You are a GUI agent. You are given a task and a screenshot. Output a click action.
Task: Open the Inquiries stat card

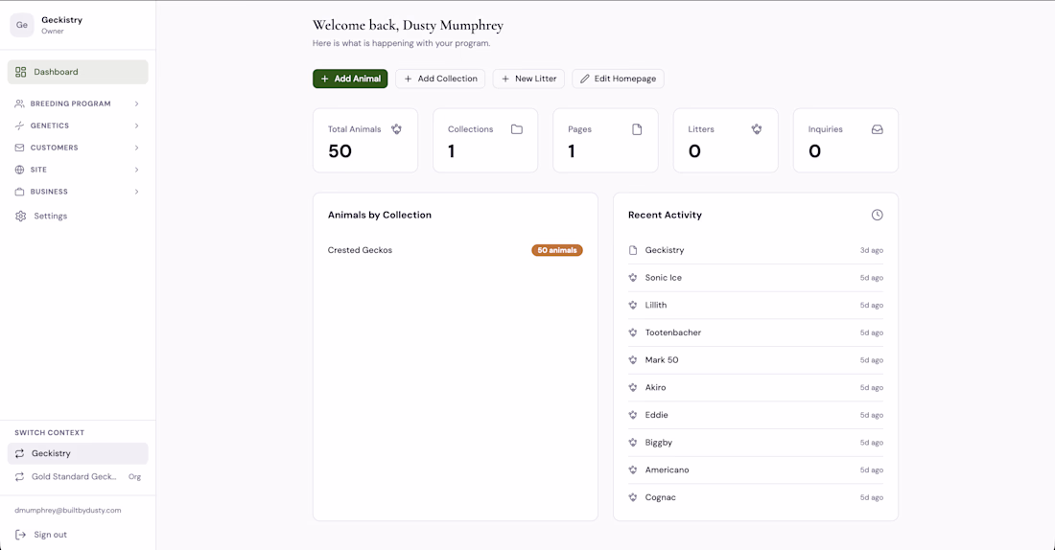[846, 141]
